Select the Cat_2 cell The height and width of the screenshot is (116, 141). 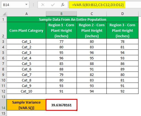click(26, 47)
